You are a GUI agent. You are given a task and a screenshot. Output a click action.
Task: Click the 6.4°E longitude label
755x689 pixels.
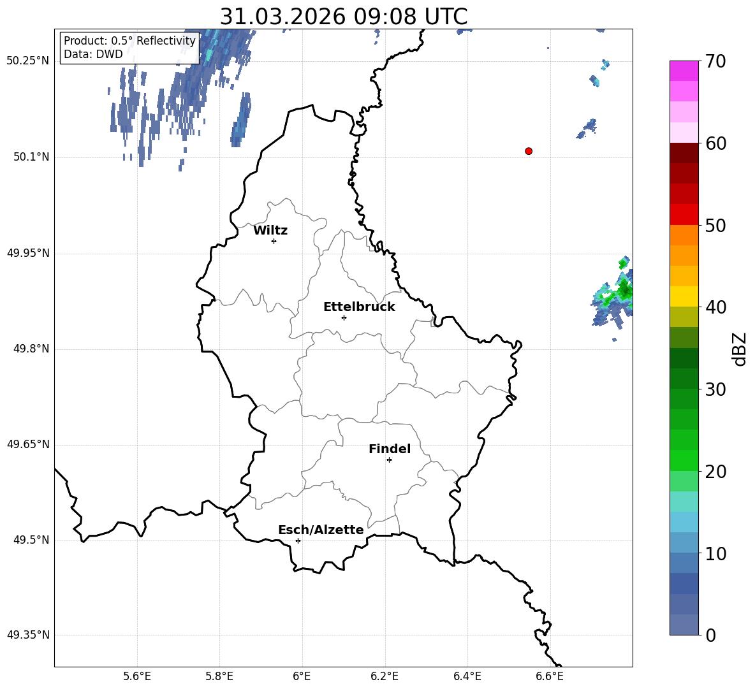(467, 676)
